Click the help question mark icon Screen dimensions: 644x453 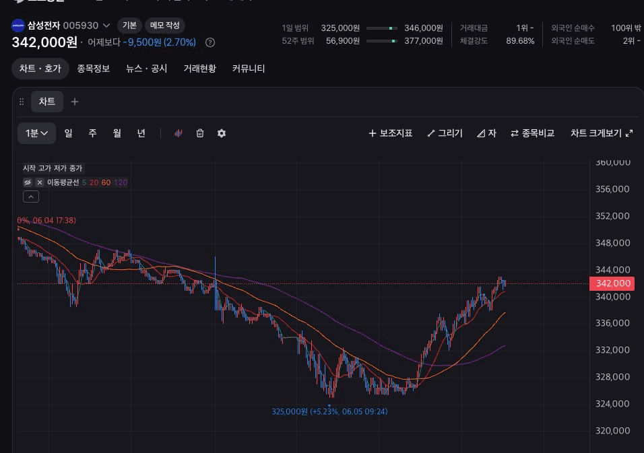210,42
